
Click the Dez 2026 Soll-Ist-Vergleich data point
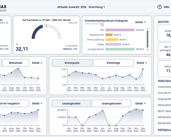(x=38, y=110)
